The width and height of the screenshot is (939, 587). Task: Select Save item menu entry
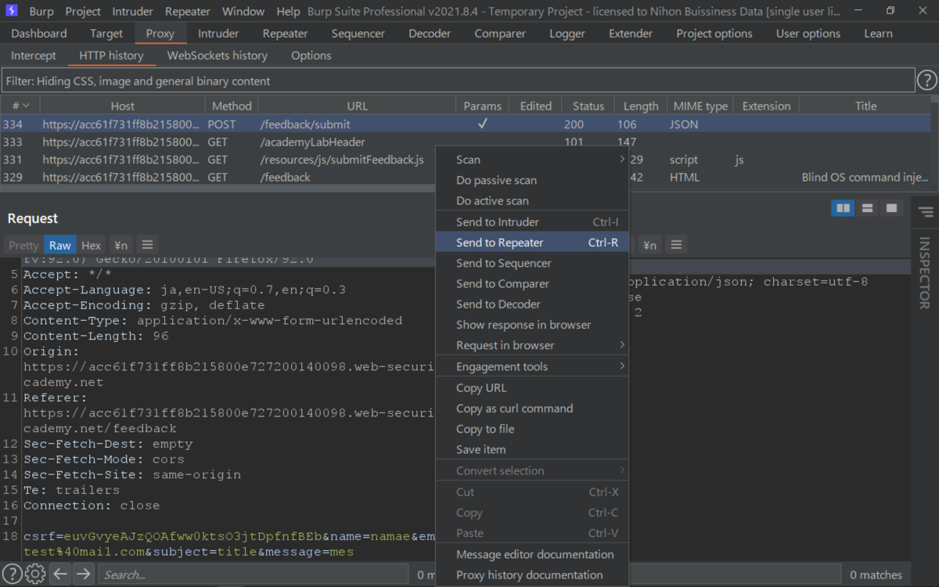click(532, 449)
